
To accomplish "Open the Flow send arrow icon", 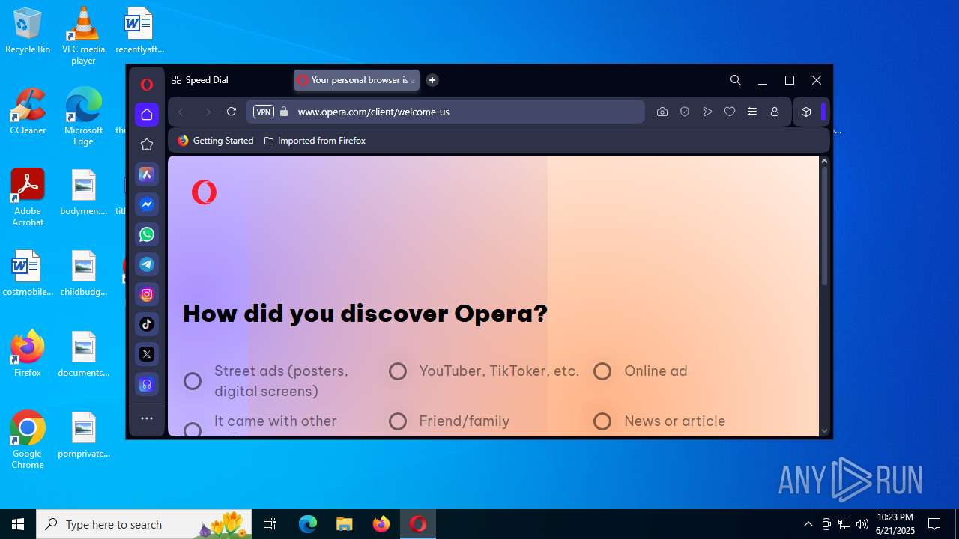I will tap(707, 112).
